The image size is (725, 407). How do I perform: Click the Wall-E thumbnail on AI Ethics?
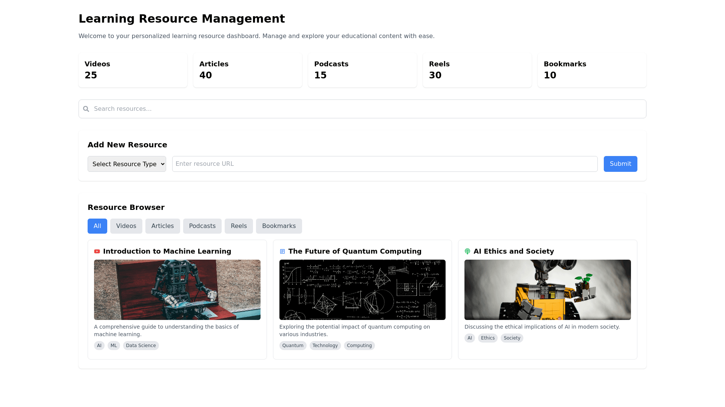click(548, 290)
